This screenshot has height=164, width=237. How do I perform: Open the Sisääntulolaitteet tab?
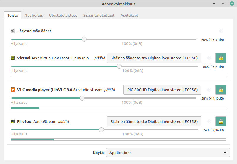[x=99, y=15]
